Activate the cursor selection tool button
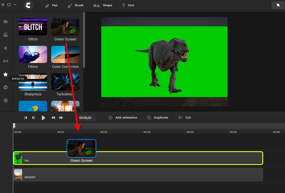Image resolution: width=285 pixels, height=193 pixels. click(278, 5)
